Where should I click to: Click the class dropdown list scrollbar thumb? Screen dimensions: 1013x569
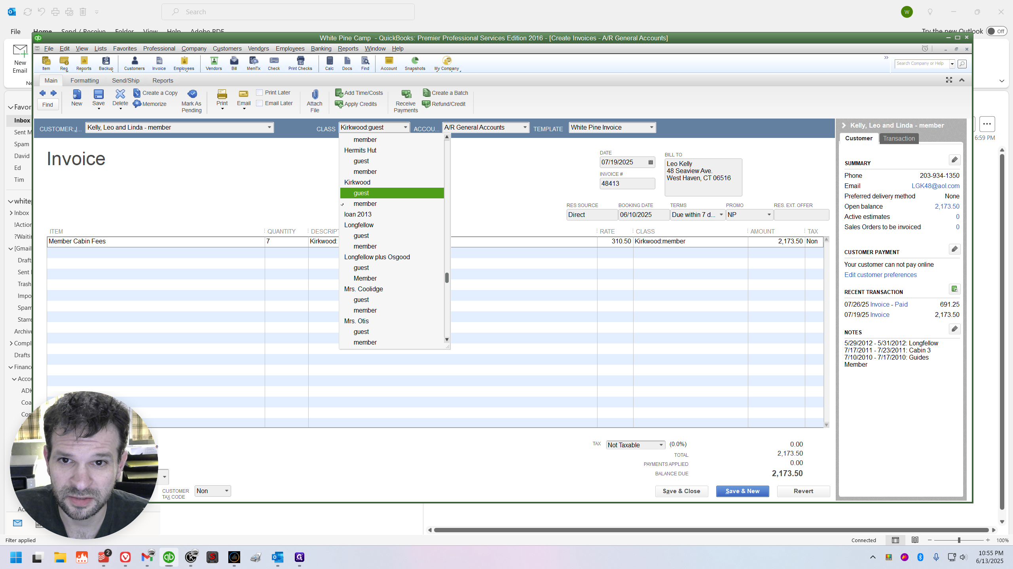[447, 278]
